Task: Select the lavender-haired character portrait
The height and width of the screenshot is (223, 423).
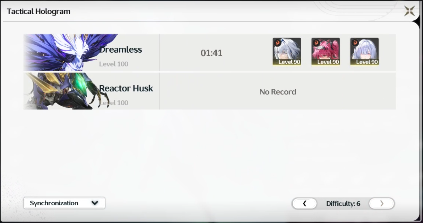Action: click(364, 52)
